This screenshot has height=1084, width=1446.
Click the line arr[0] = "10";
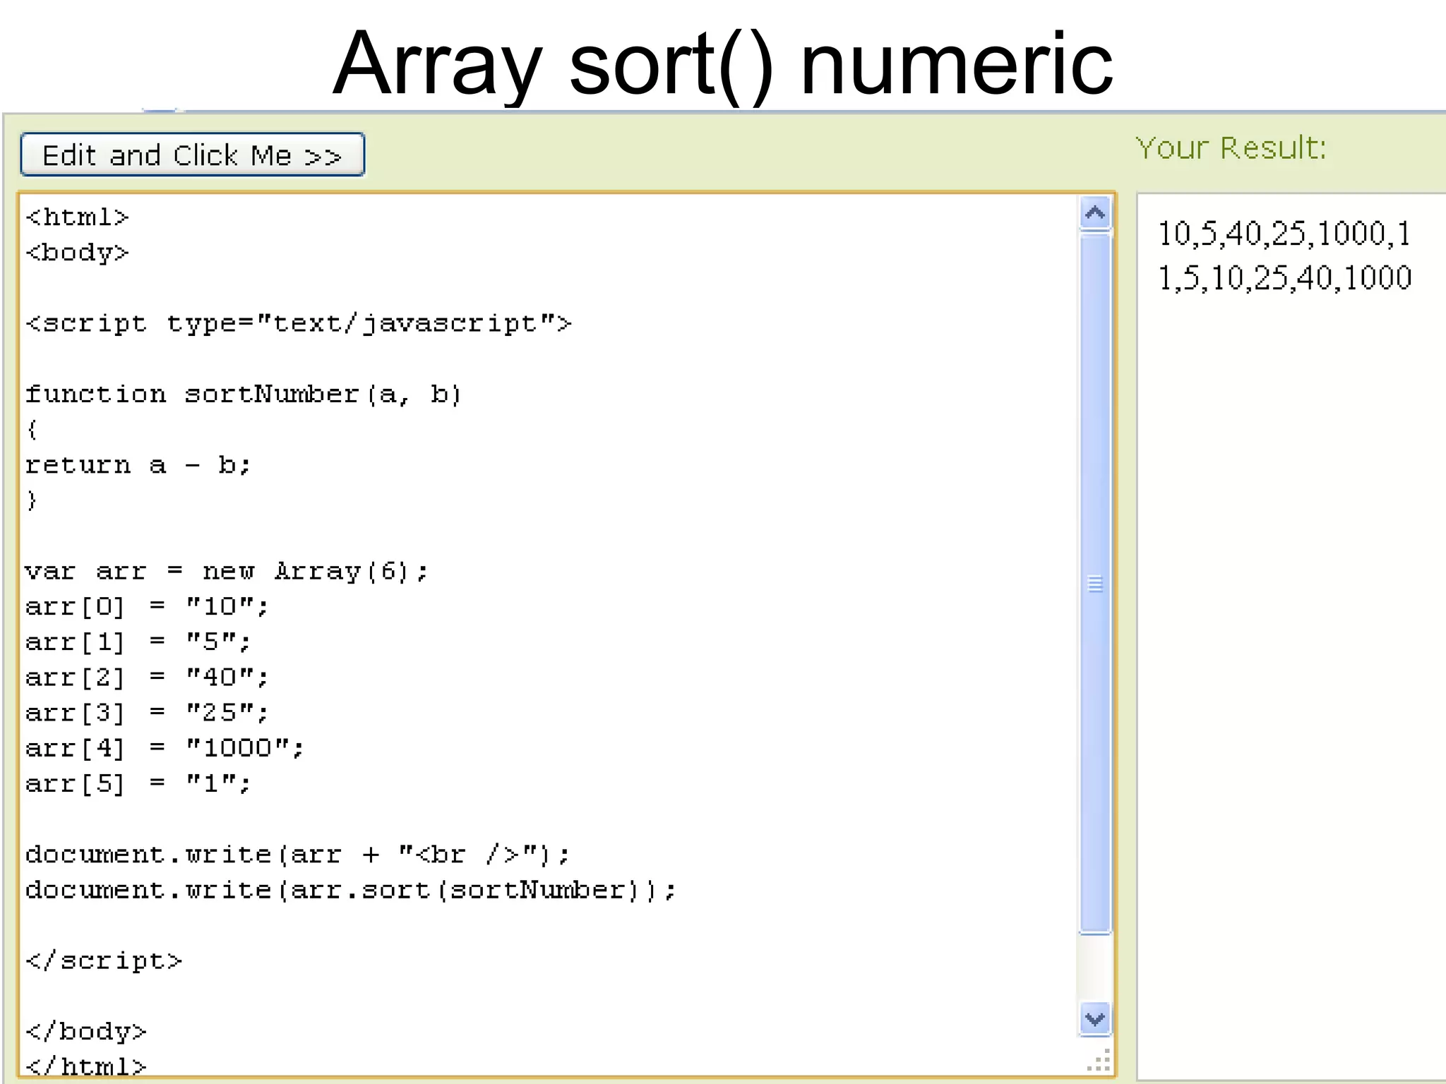tap(147, 606)
